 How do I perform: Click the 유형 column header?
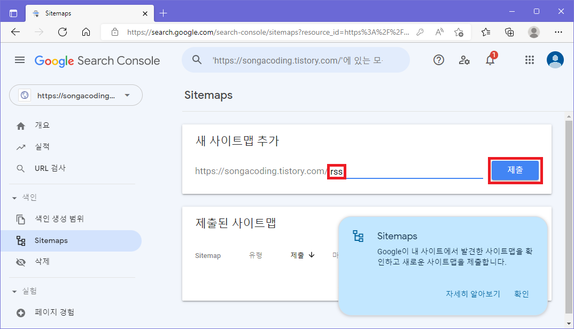255,255
